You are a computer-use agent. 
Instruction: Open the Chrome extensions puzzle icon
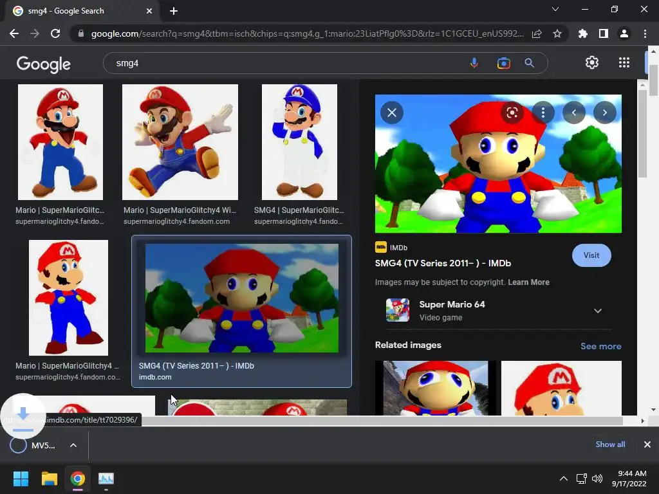point(582,33)
